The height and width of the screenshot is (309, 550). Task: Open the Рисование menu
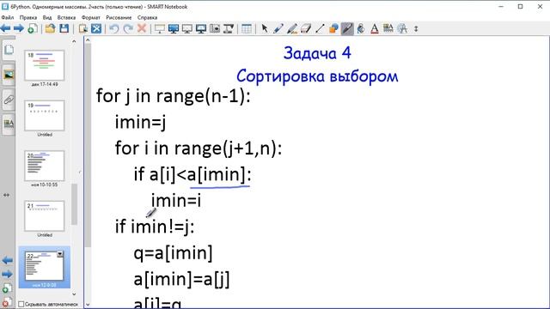119,17
